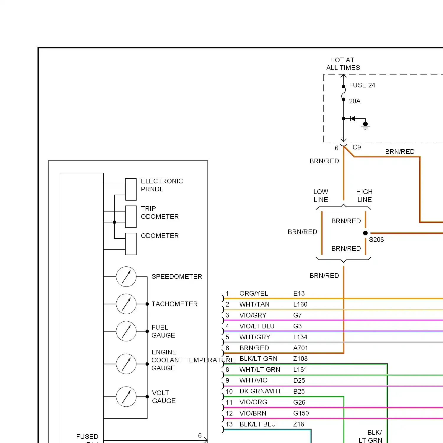The height and width of the screenshot is (443, 443).
Task: Click the ground symbol inside the fuse box
Action: tap(365, 126)
